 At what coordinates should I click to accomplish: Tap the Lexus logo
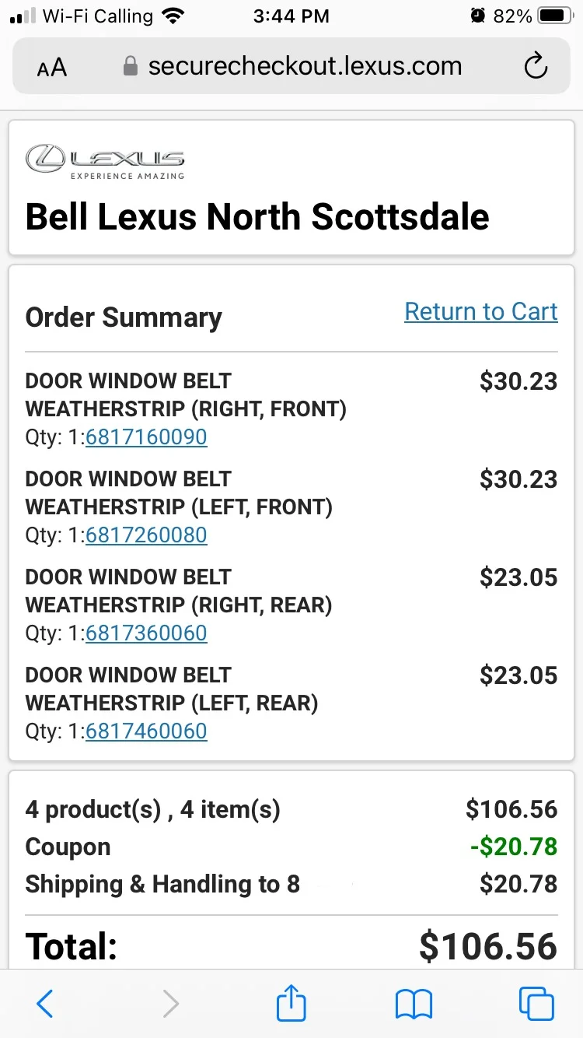click(x=105, y=161)
